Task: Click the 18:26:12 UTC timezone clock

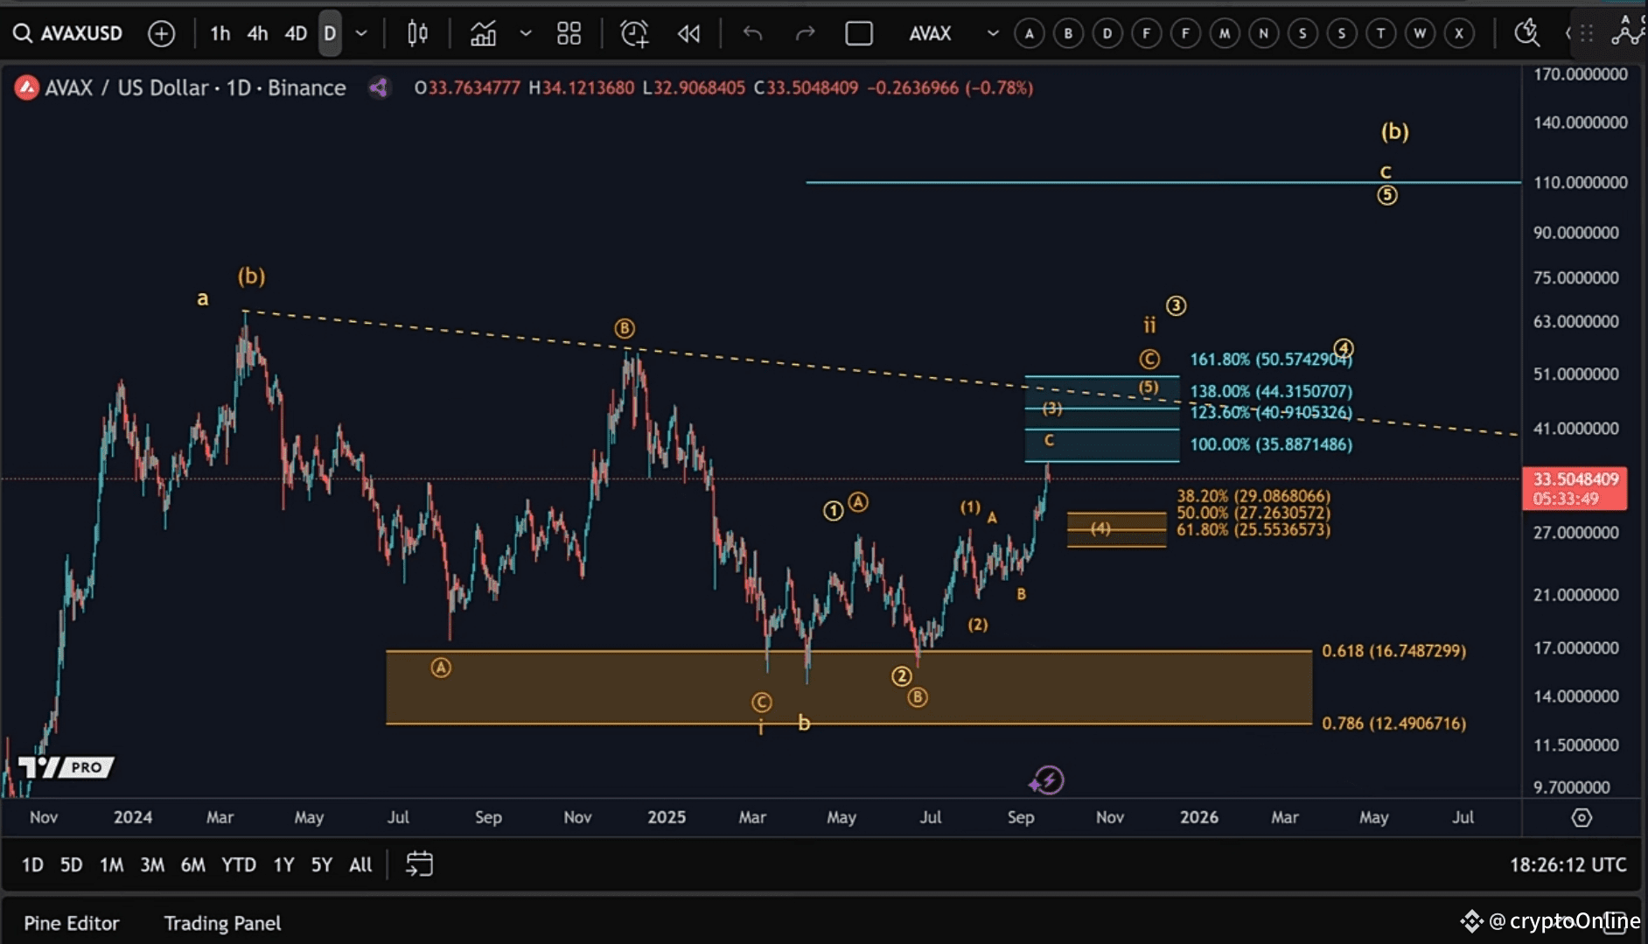Action: click(1568, 864)
